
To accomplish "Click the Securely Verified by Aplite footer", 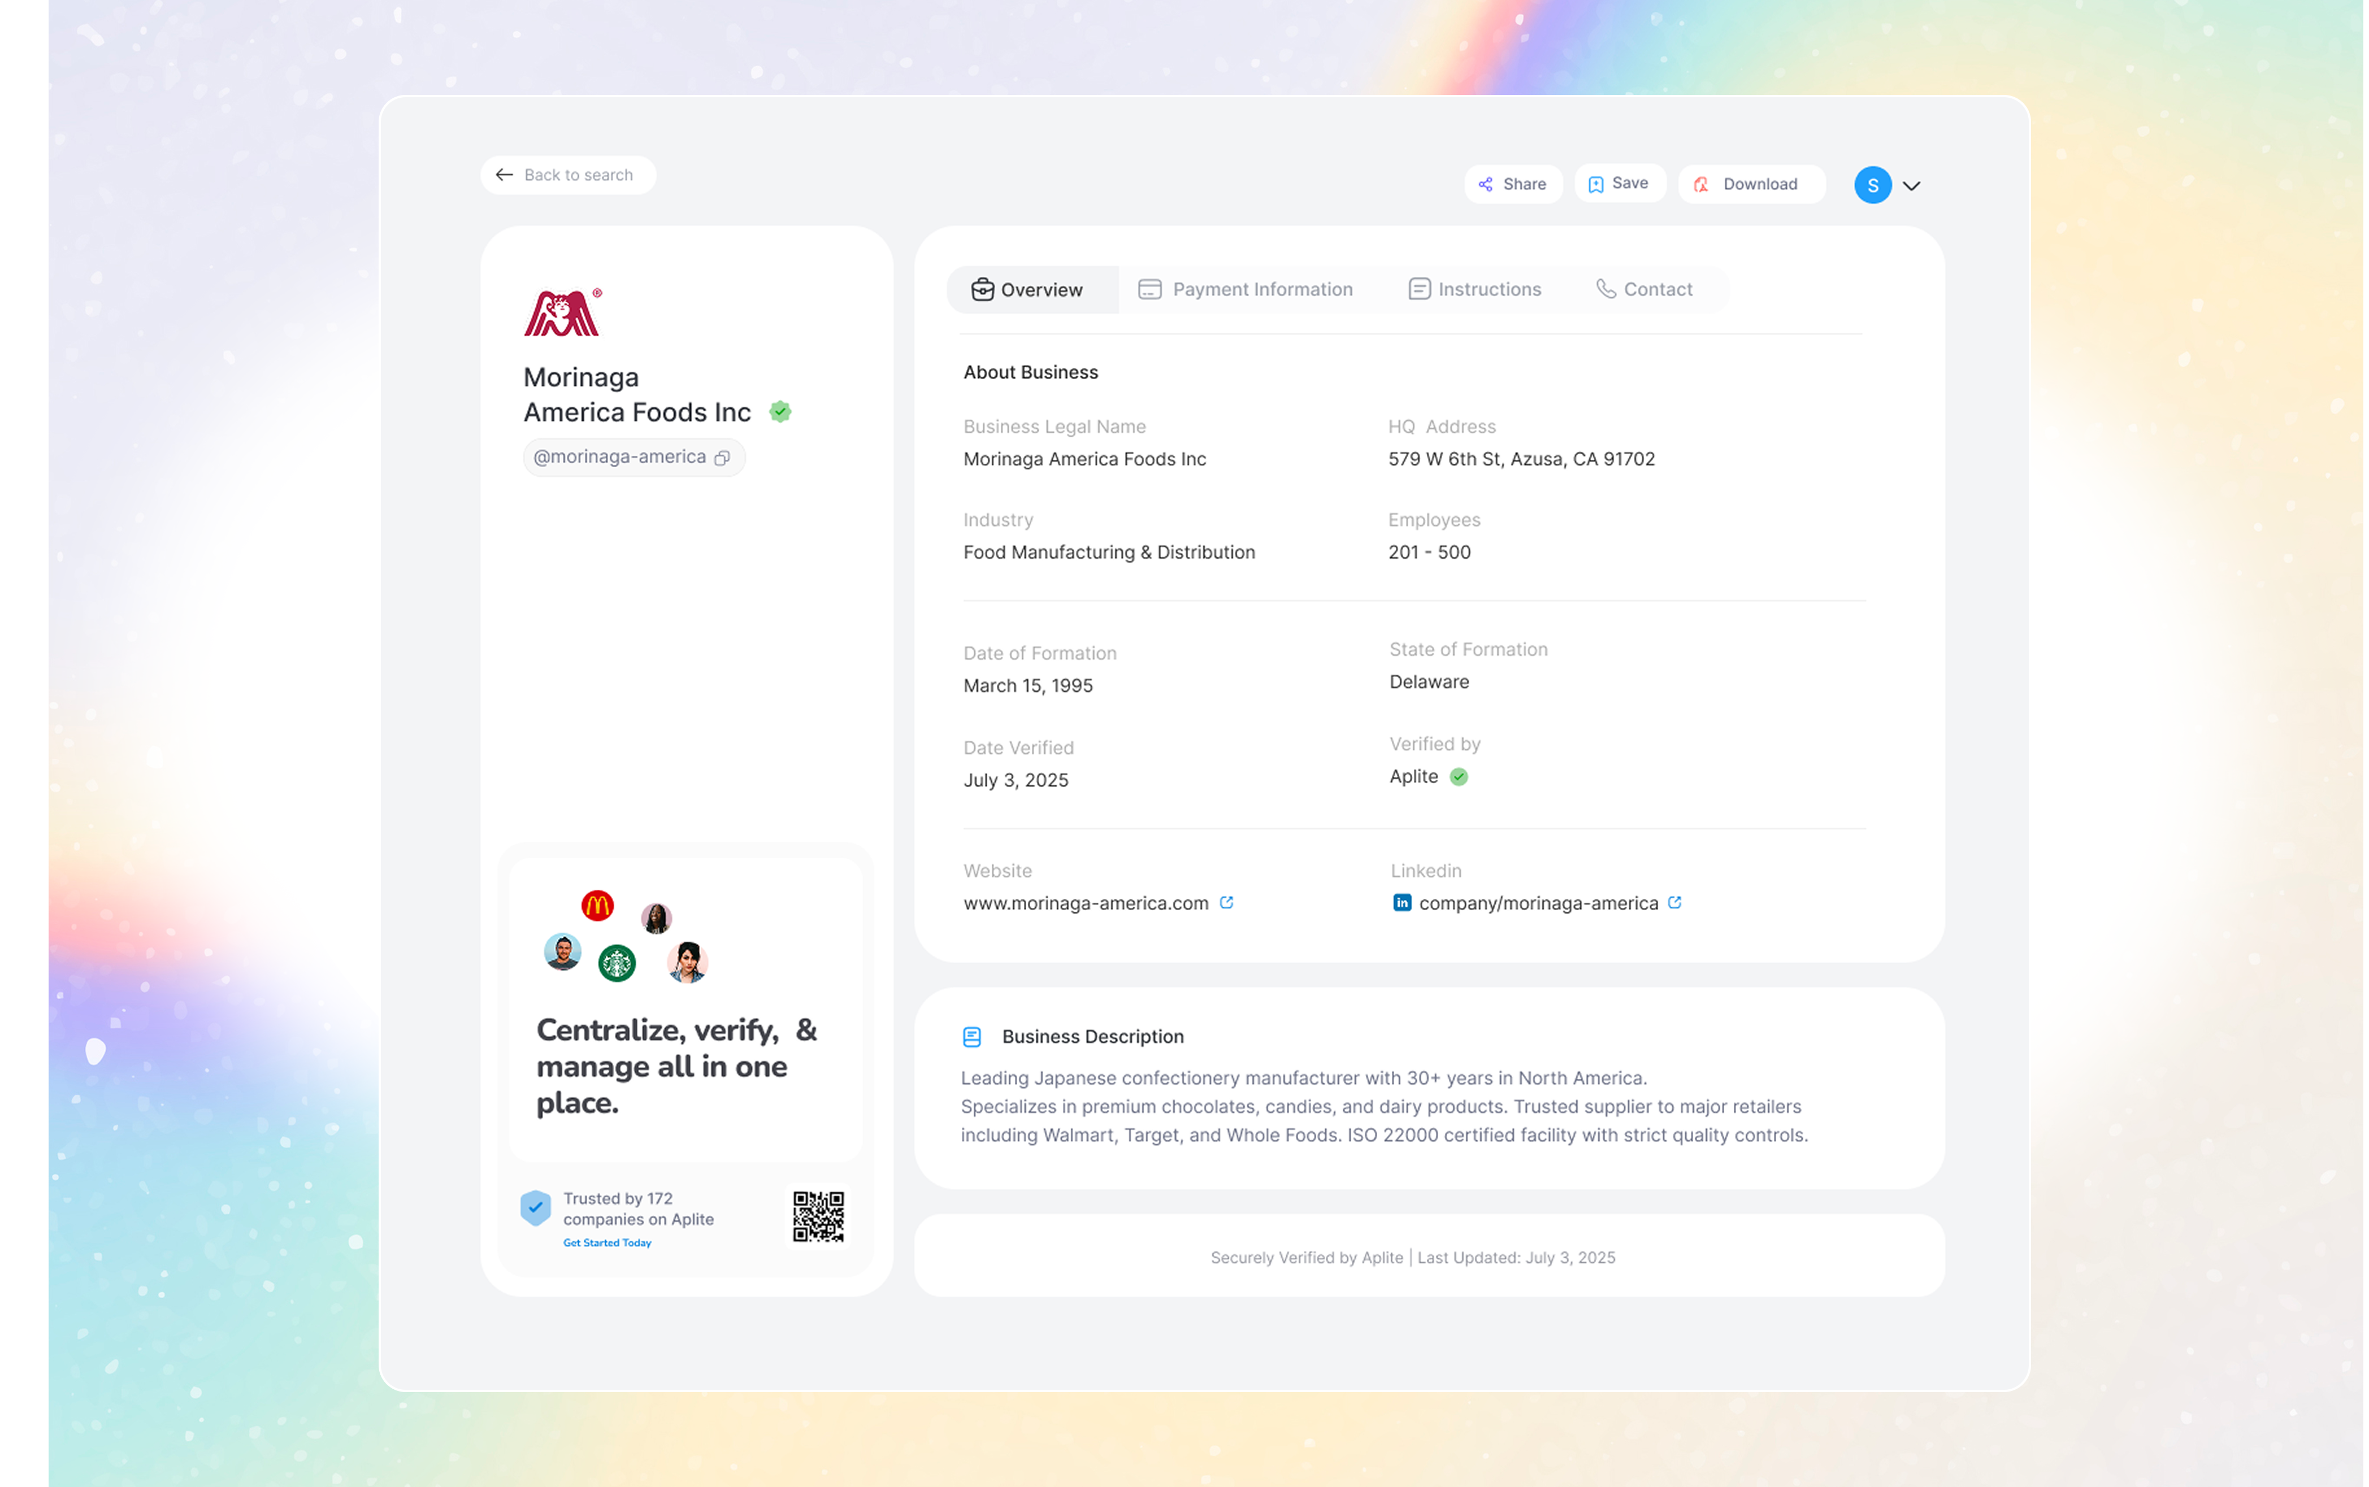I will coord(1412,1258).
